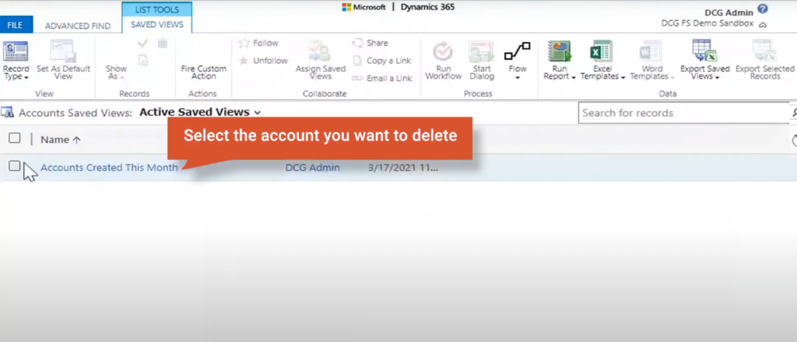Image resolution: width=797 pixels, height=342 pixels.
Task: Click the Accounts Saved Views entity icon
Action: click(7, 112)
